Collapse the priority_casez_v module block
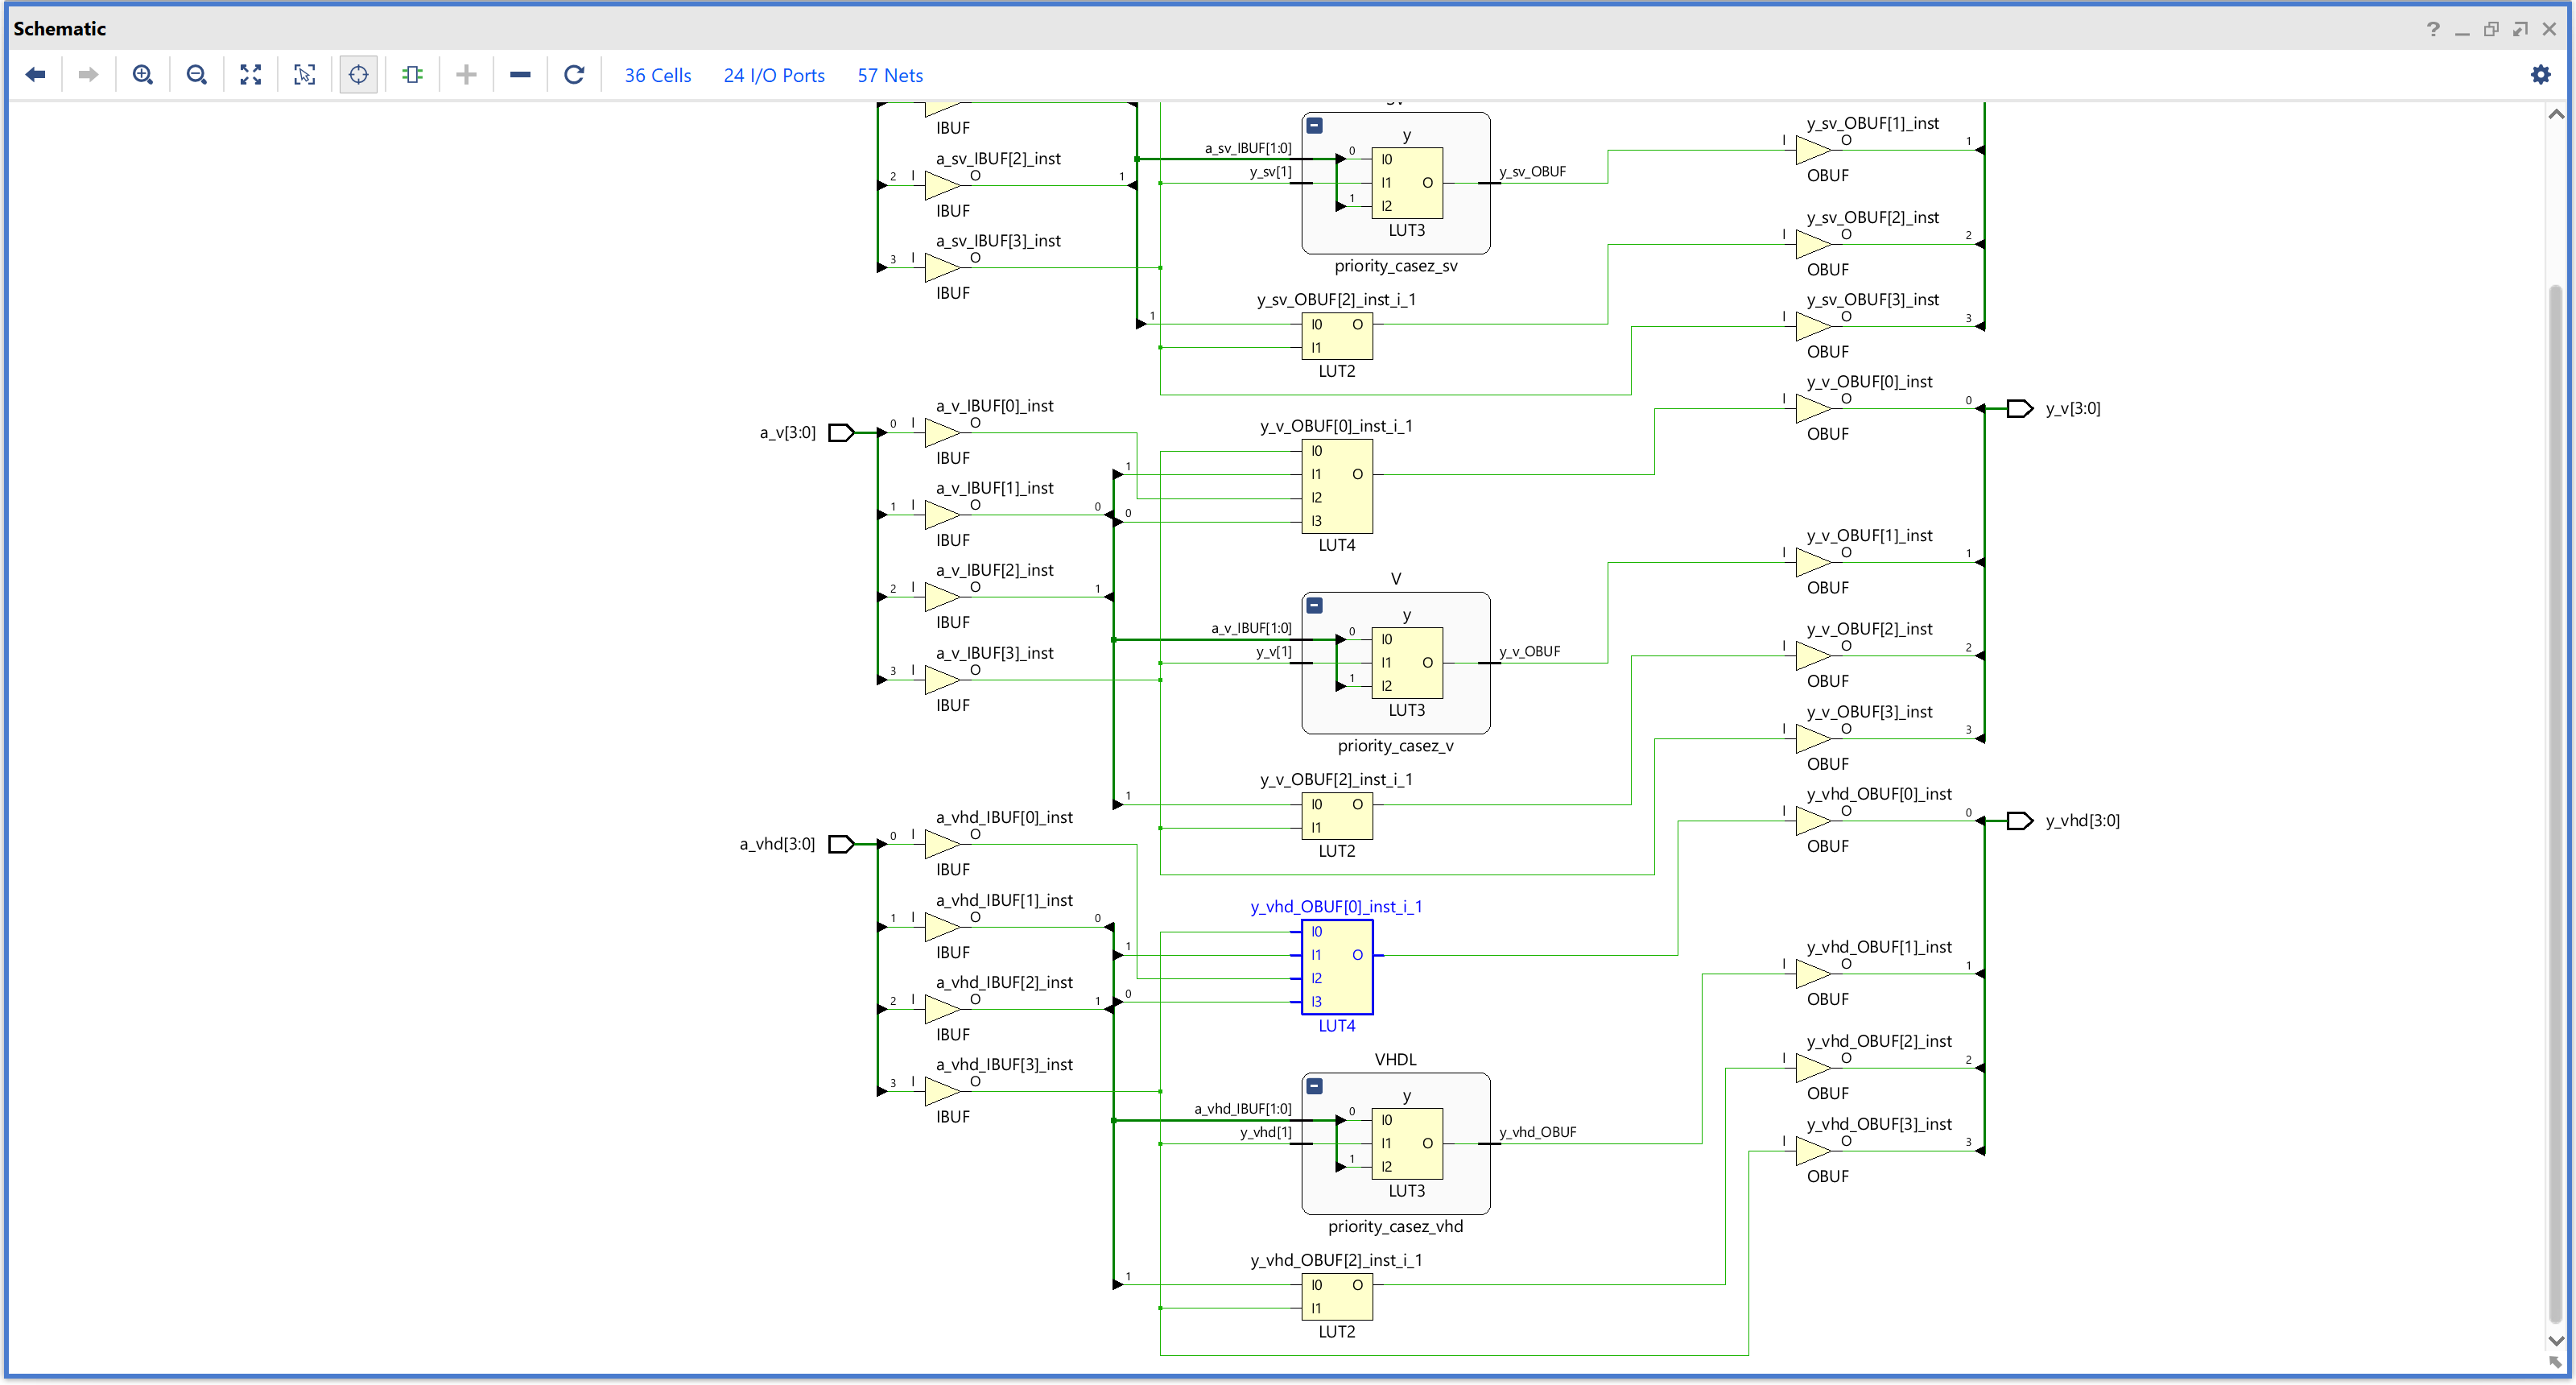The height and width of the screenshot is (1385, 2576). pos(1315,606)
